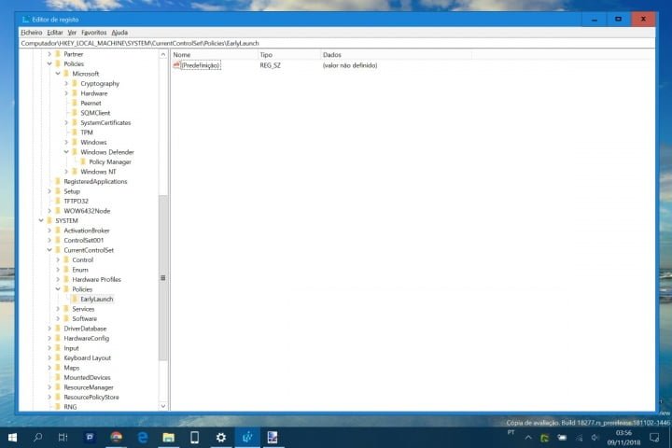
Task: Click the Registry Editor title bar icon
Action: pos(26,20)
